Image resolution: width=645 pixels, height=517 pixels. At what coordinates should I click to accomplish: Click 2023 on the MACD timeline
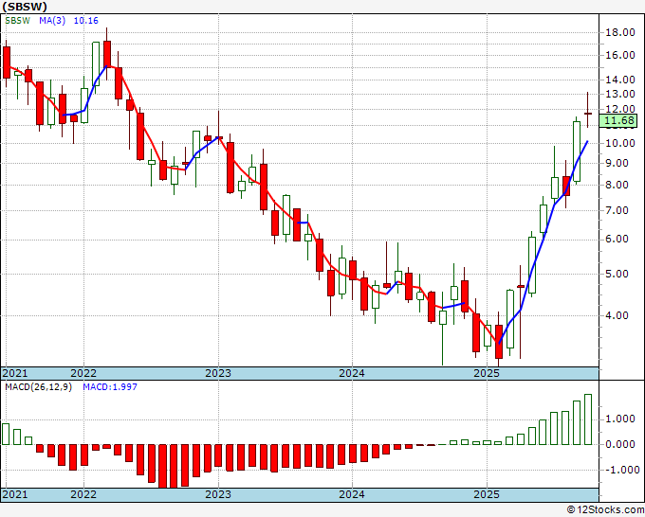point(218,494)
